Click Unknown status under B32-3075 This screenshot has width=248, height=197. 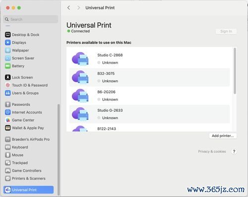pos(110,81)
